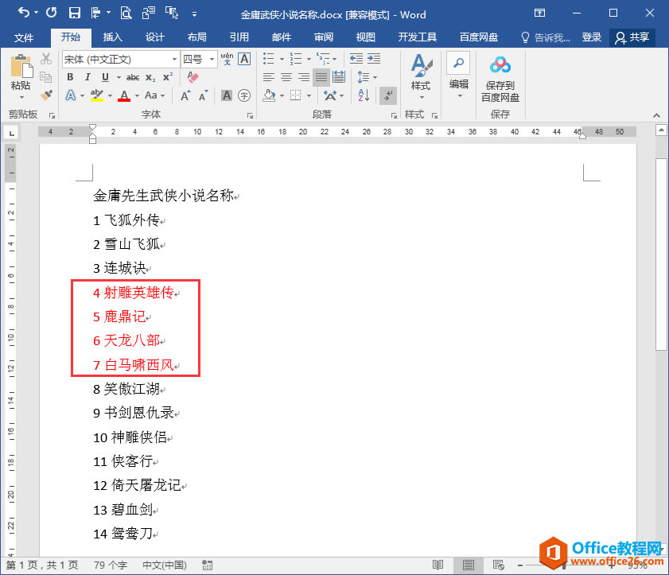Select the Format Painter brush

tap(46, 95)
